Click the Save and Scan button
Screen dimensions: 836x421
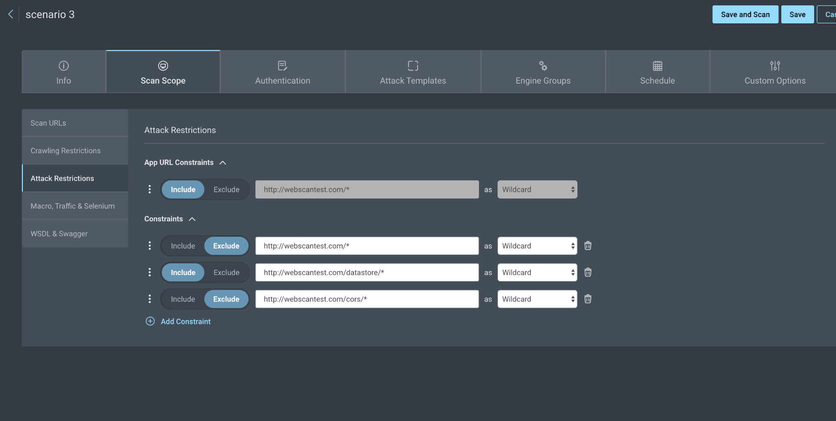click(745, 15)
